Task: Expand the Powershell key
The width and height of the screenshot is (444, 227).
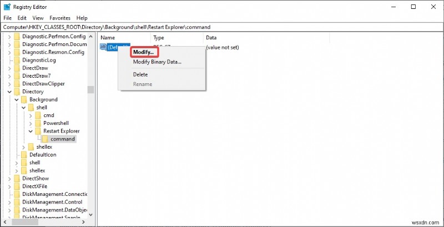Action: tap(31, 123)
